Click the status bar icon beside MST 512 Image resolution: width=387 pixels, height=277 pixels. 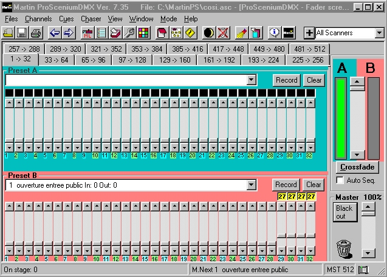(x=363, y=270)
